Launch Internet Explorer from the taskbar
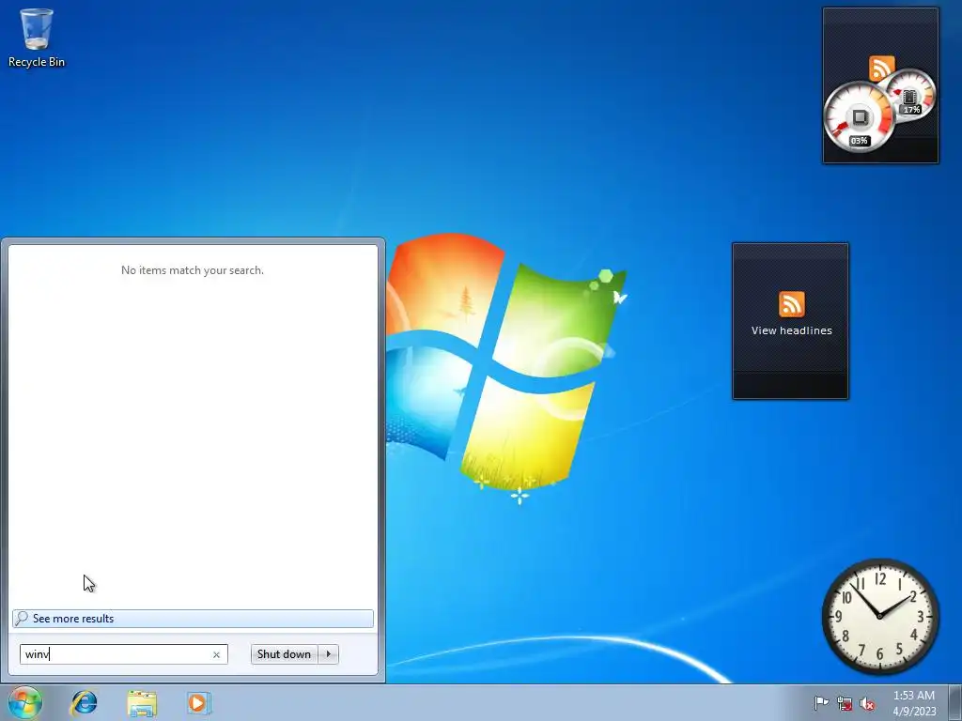Image resolution: width=962 pixels, height=721 pixels. [84, 702]
